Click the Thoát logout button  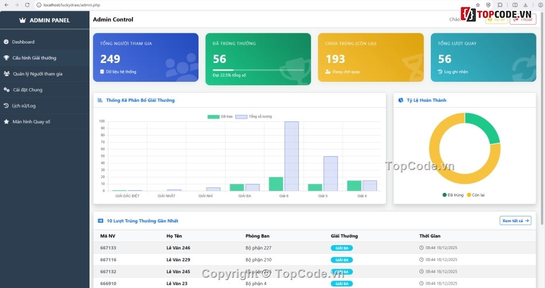click(523, 19)
